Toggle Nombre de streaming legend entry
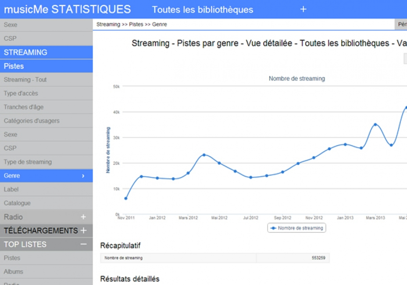The width and height of the screenshot is (407, 285). (296, 228)
